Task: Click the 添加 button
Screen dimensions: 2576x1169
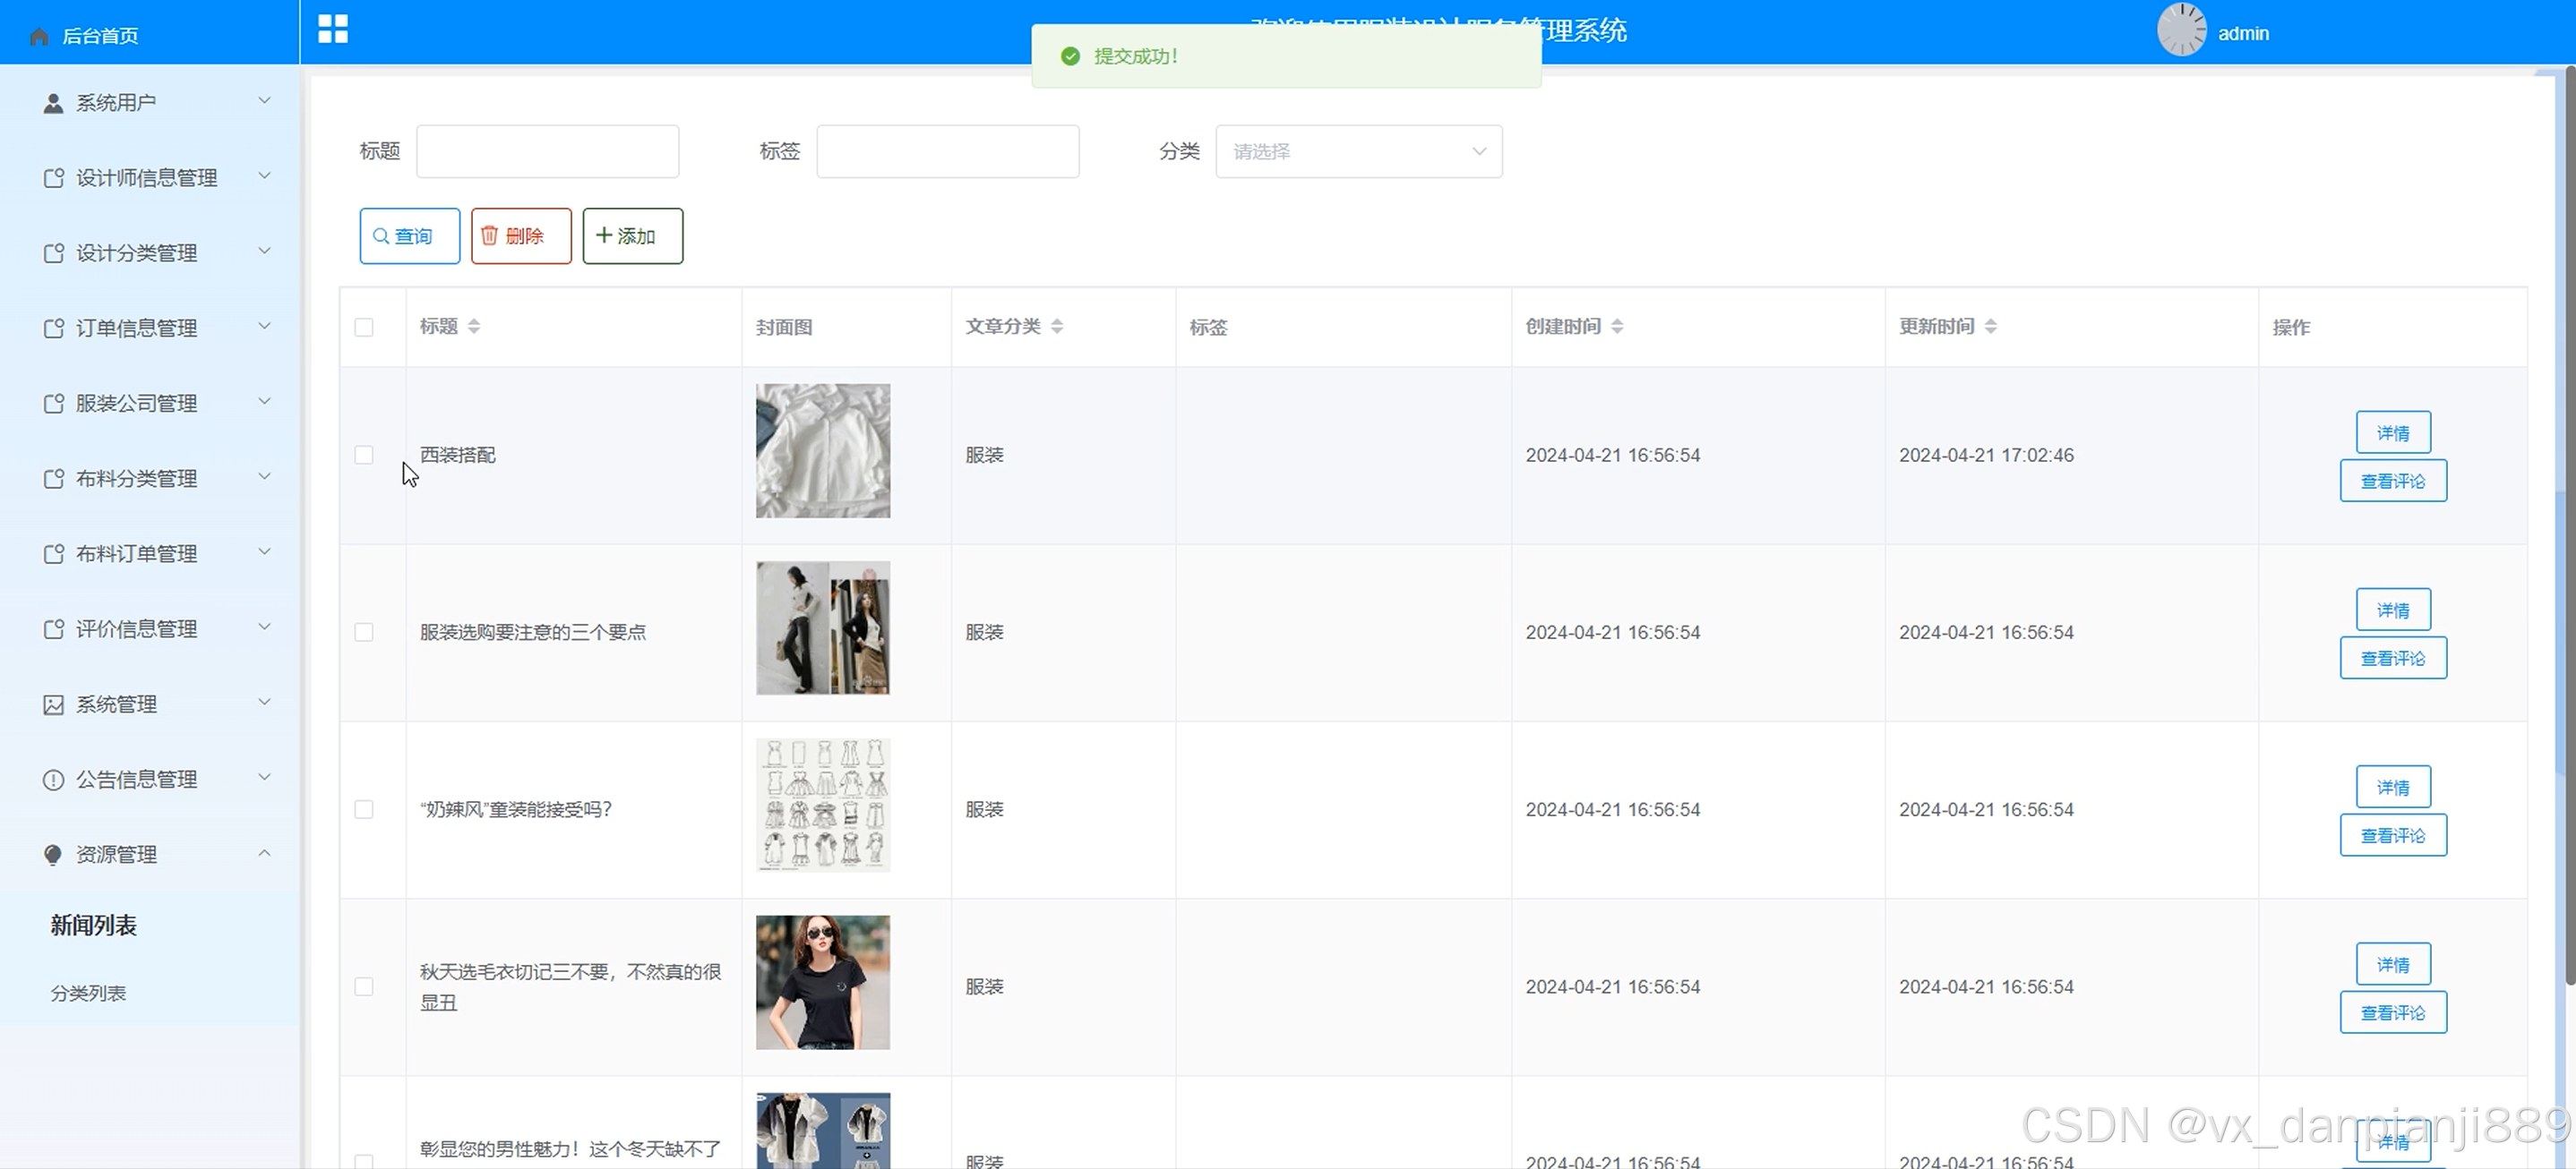Action: coord(632,235)
